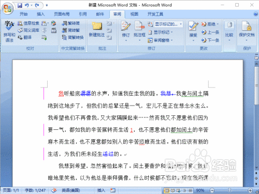Switch to 开发工具 Developer tab
The height and width of the screenshot is (194, 259).
155,14
